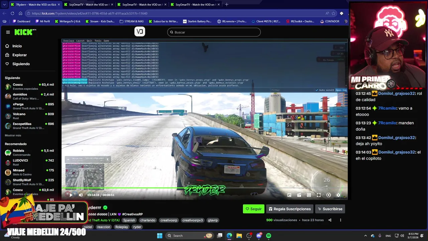428x241 pixels.
Task: Open the Volcano Rust channel
Action: point(29,116)
